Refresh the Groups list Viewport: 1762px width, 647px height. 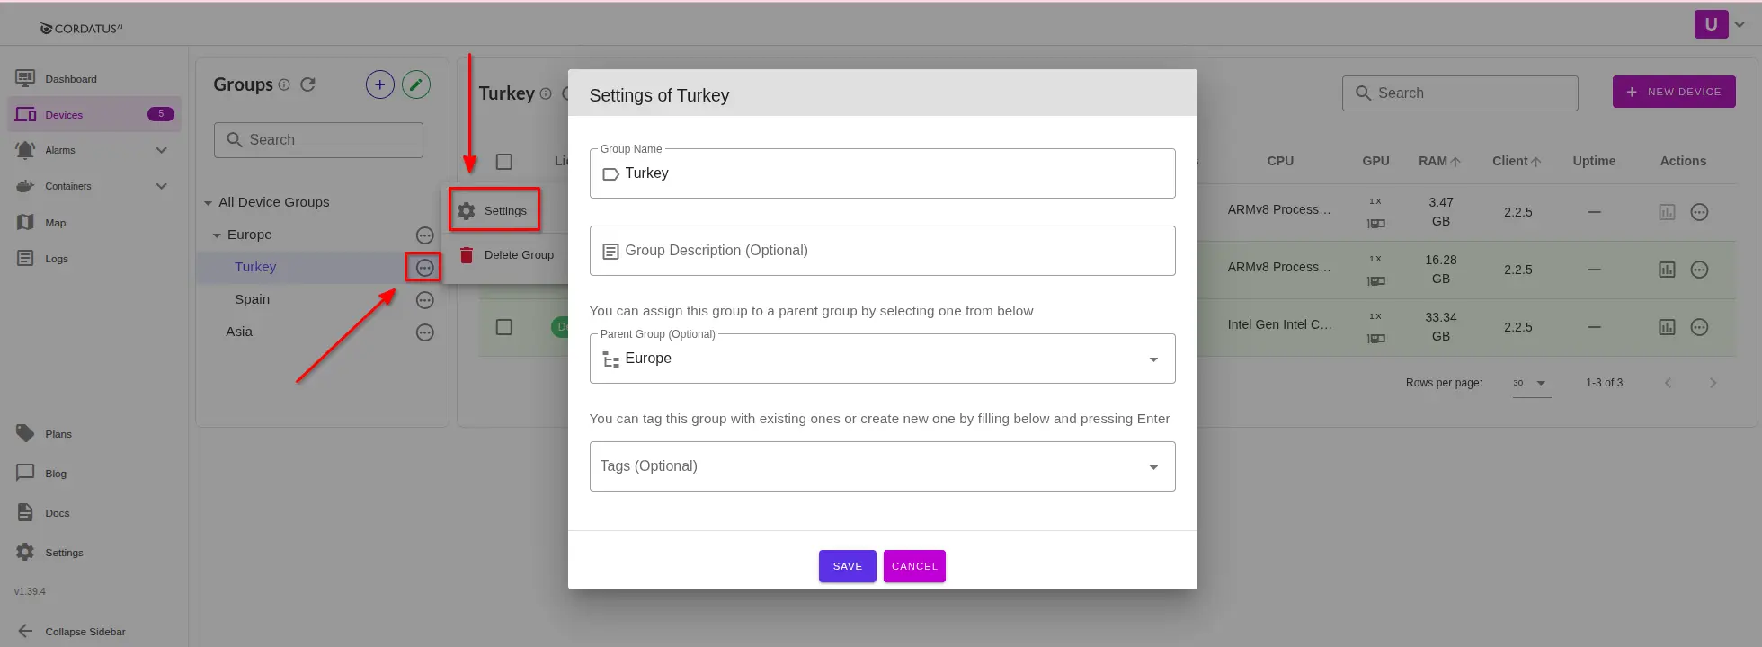(x=307, y=84)
